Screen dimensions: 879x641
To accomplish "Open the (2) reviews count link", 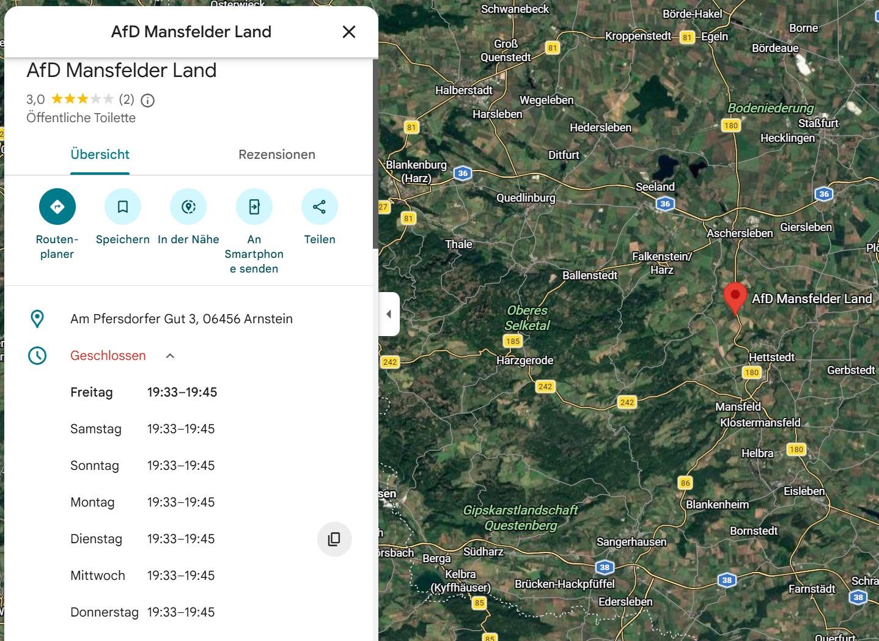I will 127,99.
